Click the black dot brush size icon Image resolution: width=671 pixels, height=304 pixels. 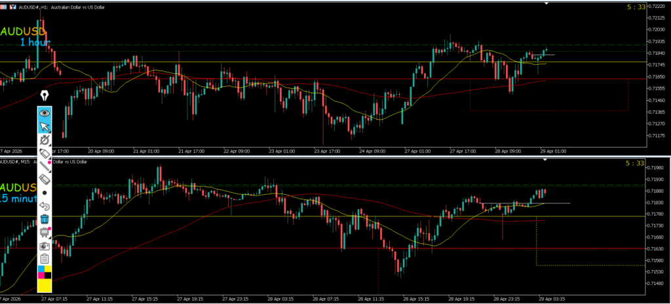45,193
